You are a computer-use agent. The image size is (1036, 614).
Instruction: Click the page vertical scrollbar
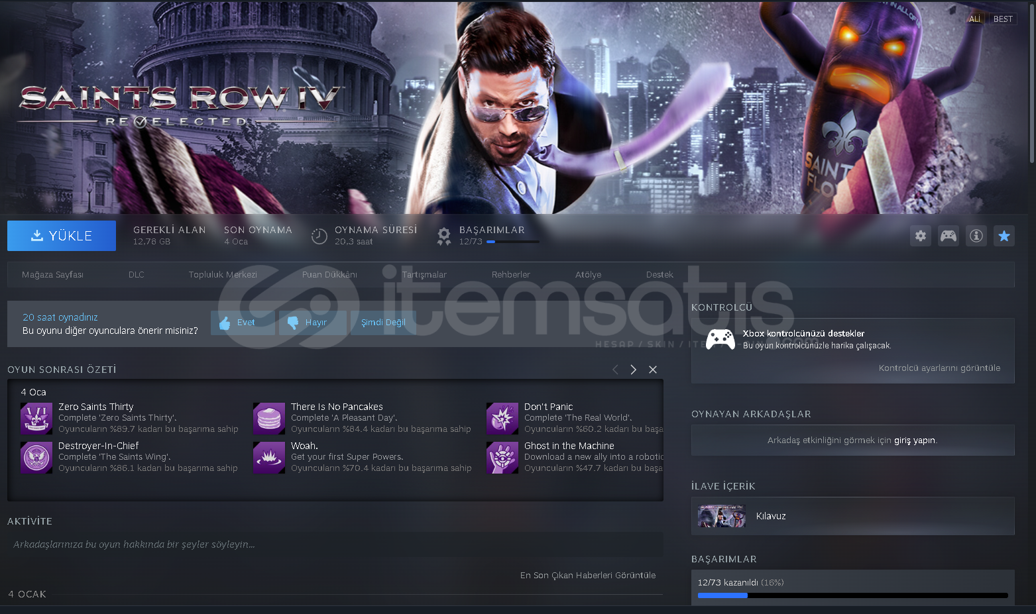(x=1032, y=83)
